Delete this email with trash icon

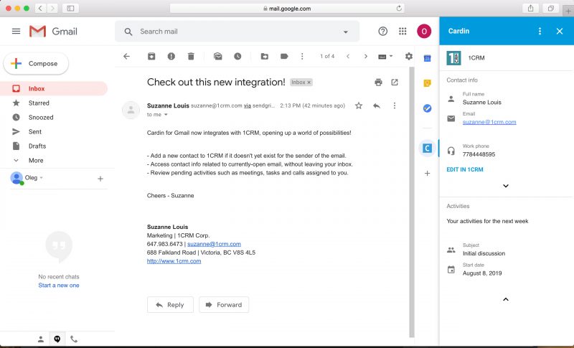pos(191,57)
